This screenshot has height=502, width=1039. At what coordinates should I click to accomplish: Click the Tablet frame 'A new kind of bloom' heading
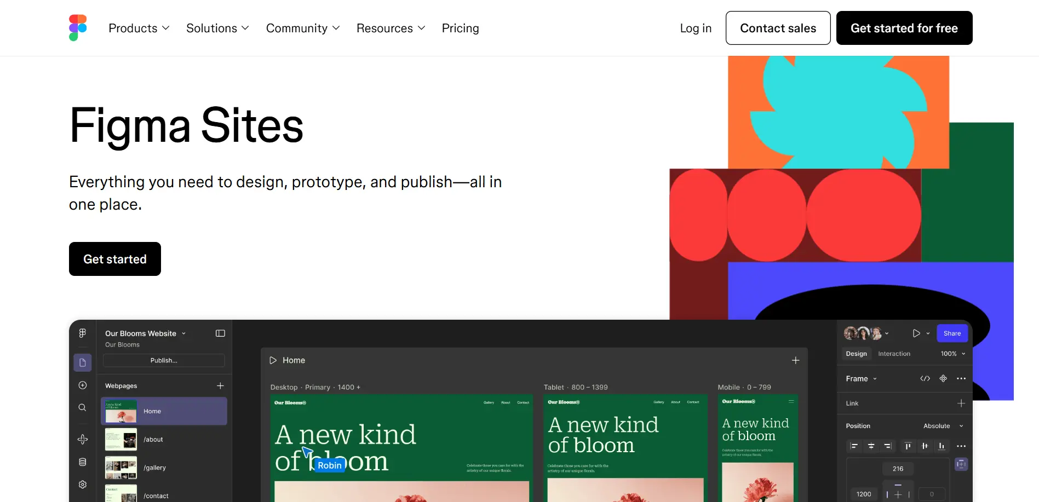(x=604, y=435)
